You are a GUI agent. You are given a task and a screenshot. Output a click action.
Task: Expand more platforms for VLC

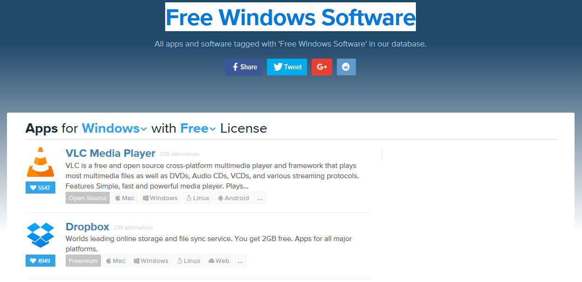coord(260,198)
